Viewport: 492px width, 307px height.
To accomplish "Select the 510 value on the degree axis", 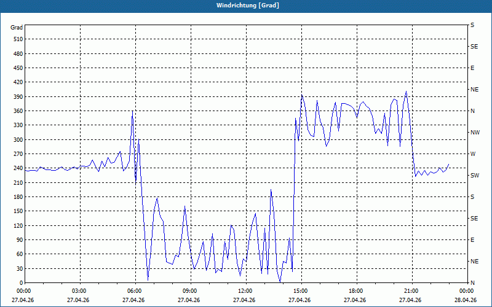I will click(x=17, y=39).
